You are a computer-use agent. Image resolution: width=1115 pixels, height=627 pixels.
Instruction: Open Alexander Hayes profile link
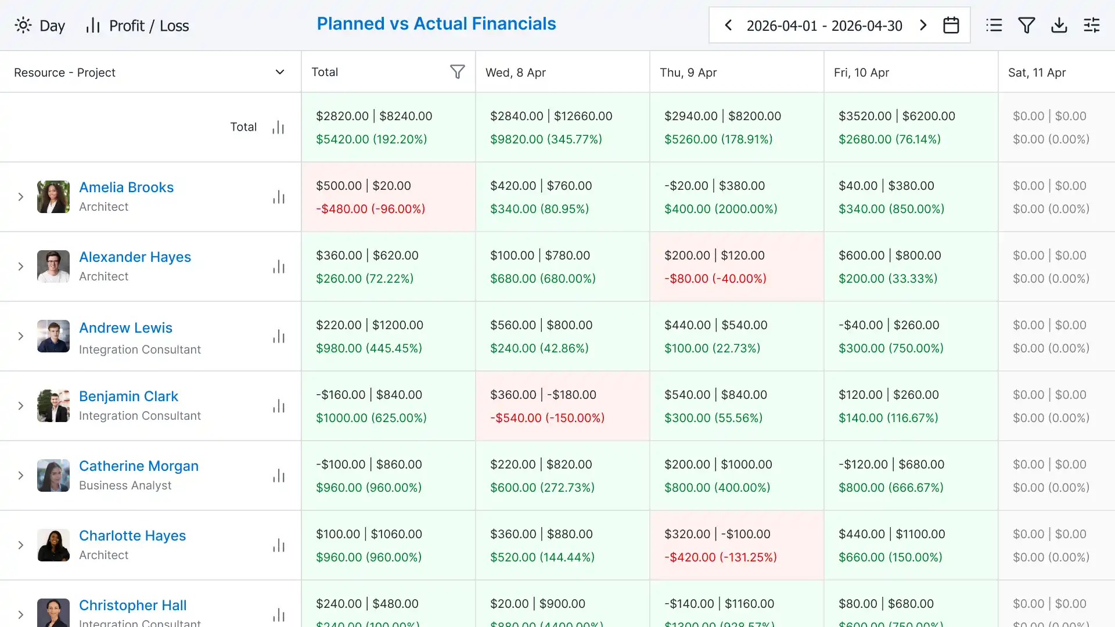point(135,257)
